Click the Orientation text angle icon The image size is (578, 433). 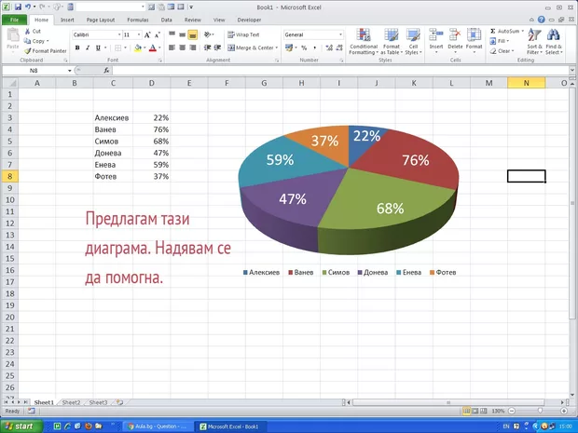point(208,34)
